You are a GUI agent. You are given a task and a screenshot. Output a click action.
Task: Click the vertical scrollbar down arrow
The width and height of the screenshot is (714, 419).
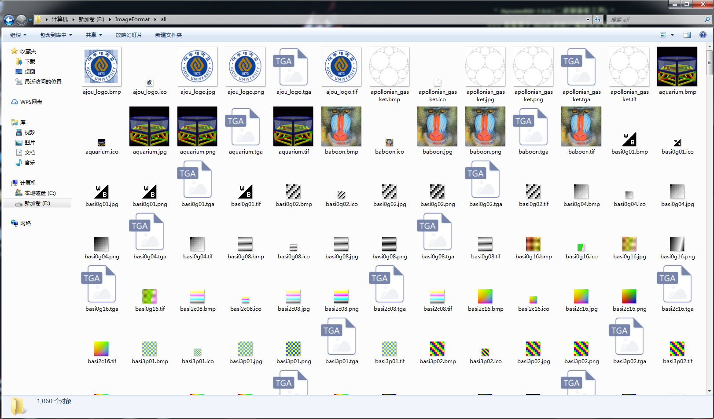point(709,391)
